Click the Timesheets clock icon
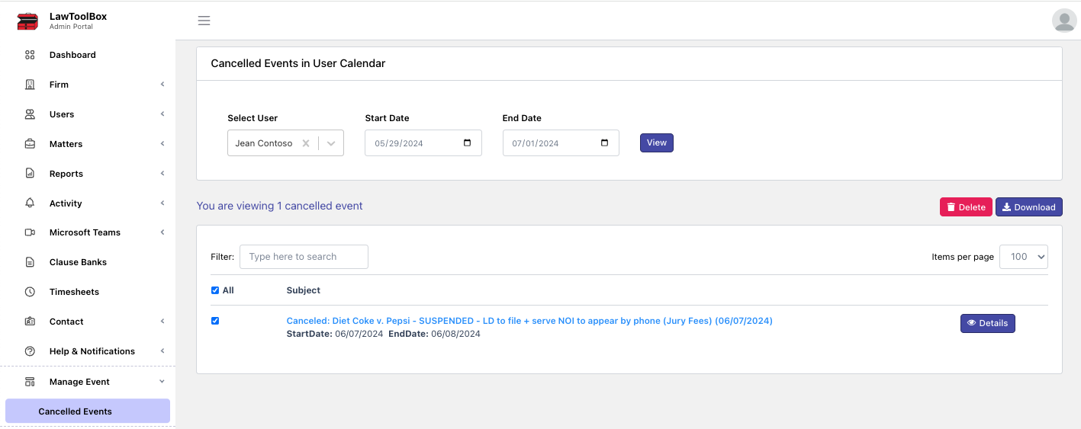The height and width of the screenshot is (429, 1081). click(30, 292)
